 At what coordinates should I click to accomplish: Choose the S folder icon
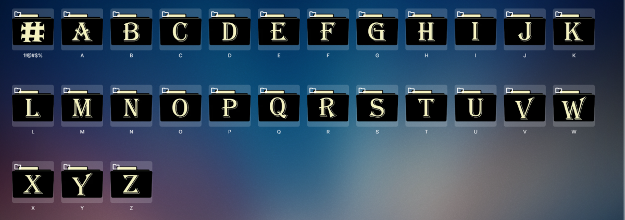pyautogui.click(x=378, y=106)
